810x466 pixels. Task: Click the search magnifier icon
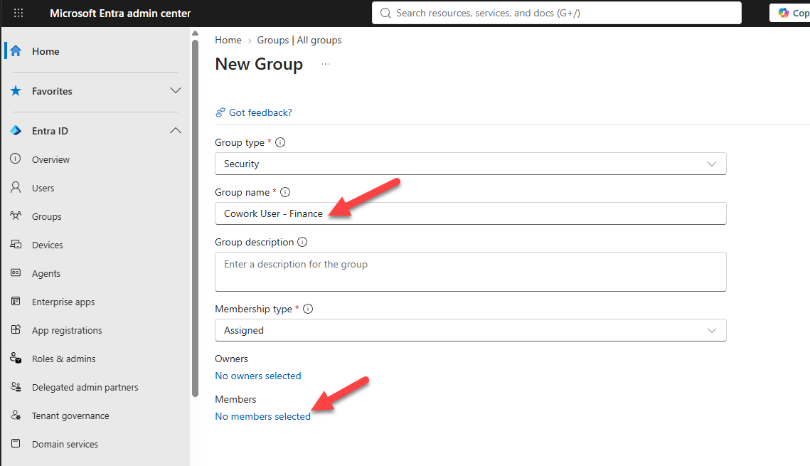(385, 13)
